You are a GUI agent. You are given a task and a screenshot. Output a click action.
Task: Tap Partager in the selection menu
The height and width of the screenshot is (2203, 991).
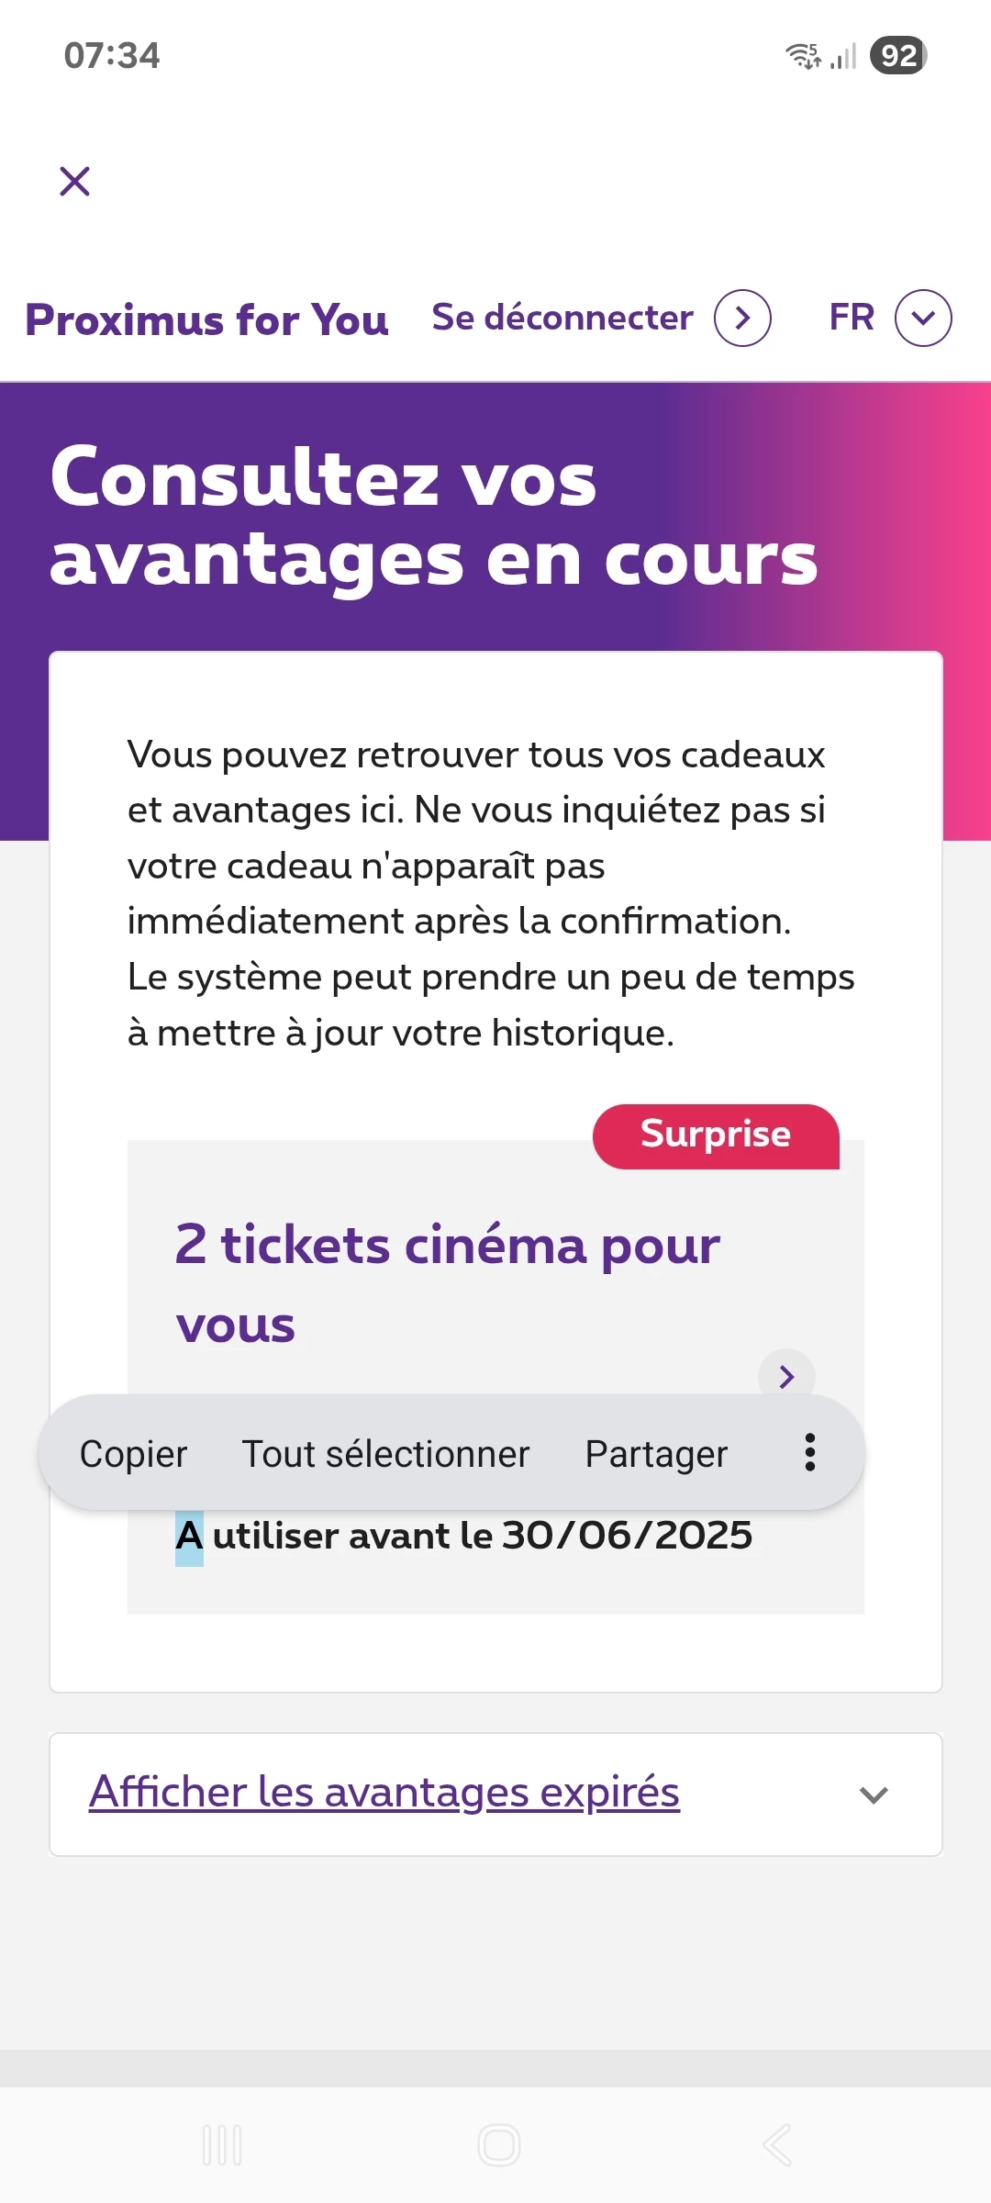(656, 1454)
